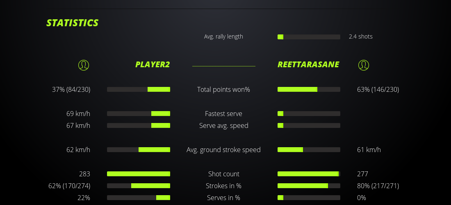Click the PLAYER2 profile avatar icon
Image resolution: width=451 pixels, height=205 pixels.
pyautogui.click(x=84, y=65)
